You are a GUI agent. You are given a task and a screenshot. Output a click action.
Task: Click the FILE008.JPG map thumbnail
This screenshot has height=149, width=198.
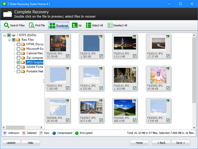(x=58, y=108)
